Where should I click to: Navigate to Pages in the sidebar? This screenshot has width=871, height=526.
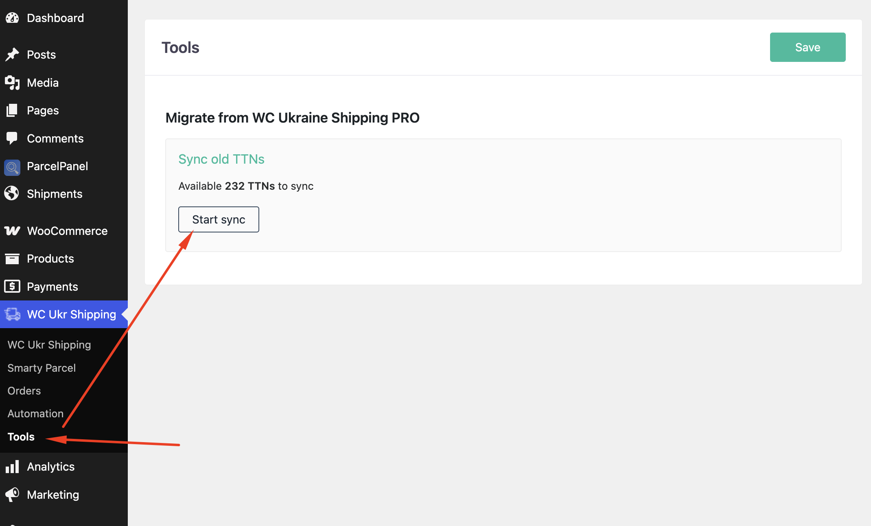click(64, 110)
